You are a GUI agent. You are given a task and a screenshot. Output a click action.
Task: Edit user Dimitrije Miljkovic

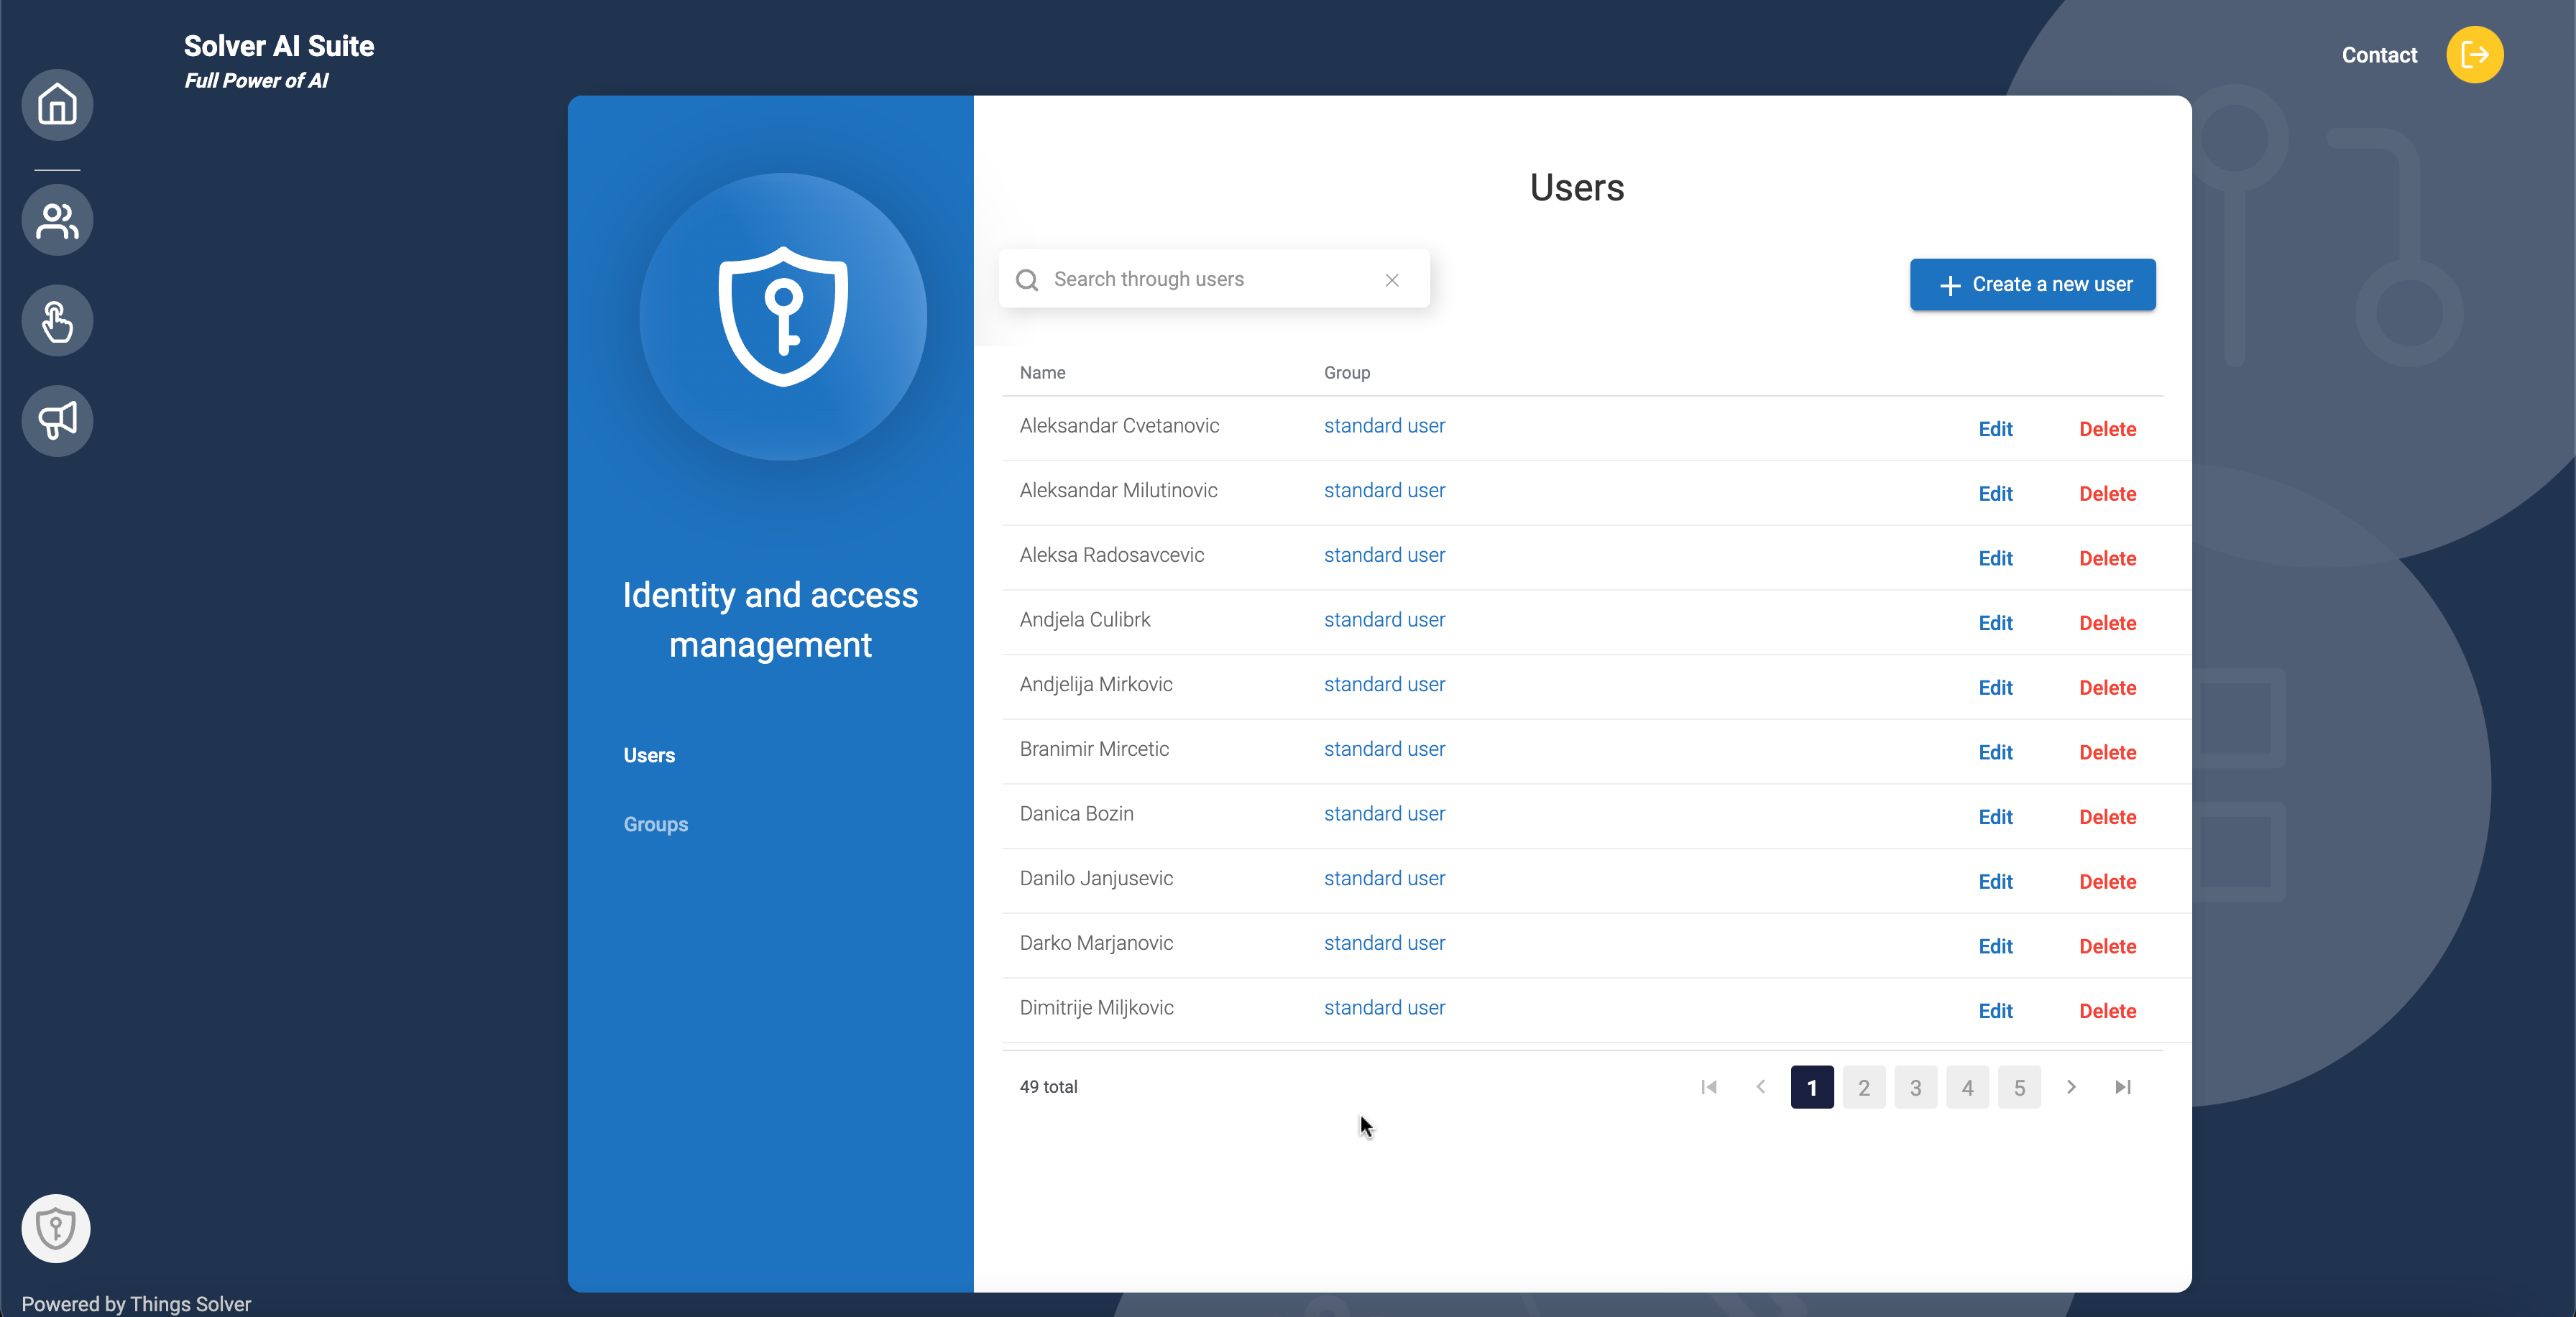[1996, 1011]
